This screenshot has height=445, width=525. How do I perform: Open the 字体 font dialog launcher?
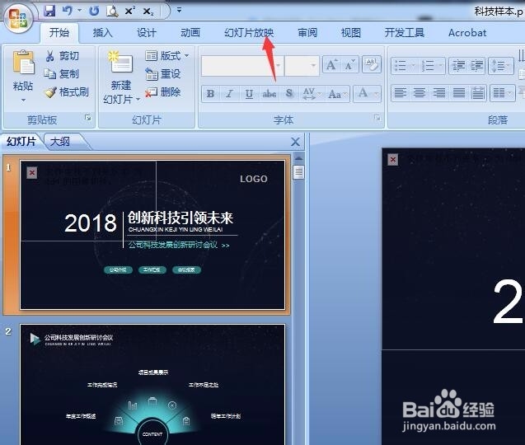point(377,118)
